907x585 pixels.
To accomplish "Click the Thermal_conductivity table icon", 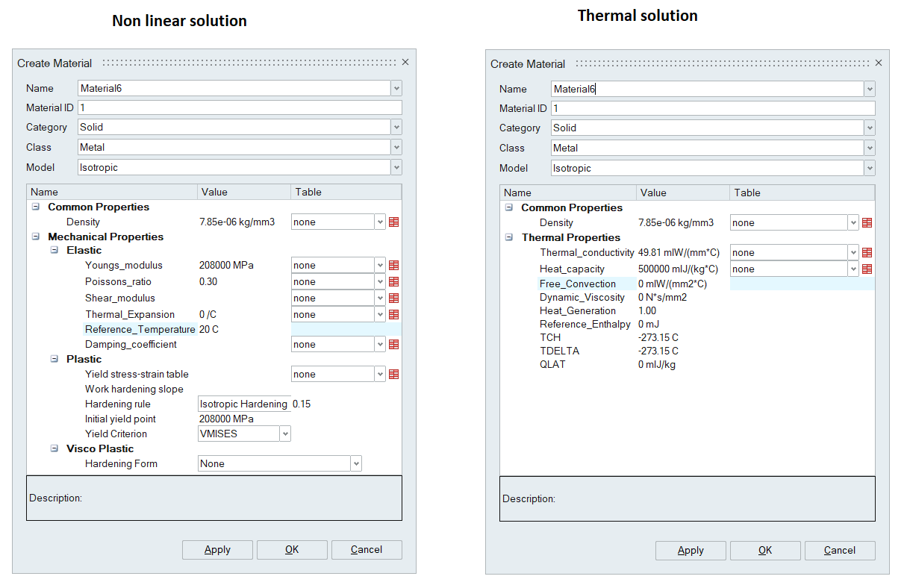I will tap(867, 253).
